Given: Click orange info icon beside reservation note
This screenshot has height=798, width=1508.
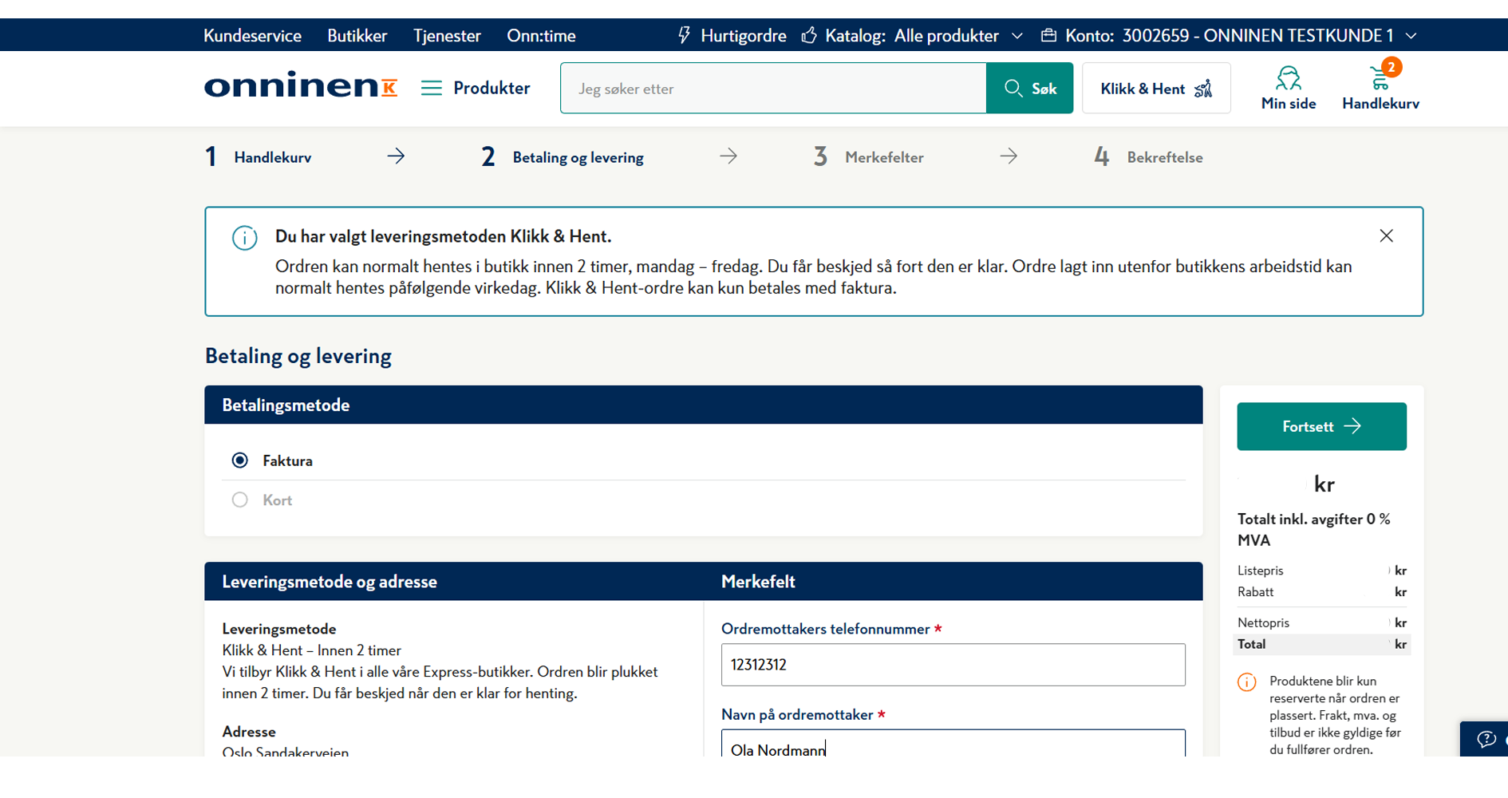Looking at the screenshot, I should (x=1247, y=682).
